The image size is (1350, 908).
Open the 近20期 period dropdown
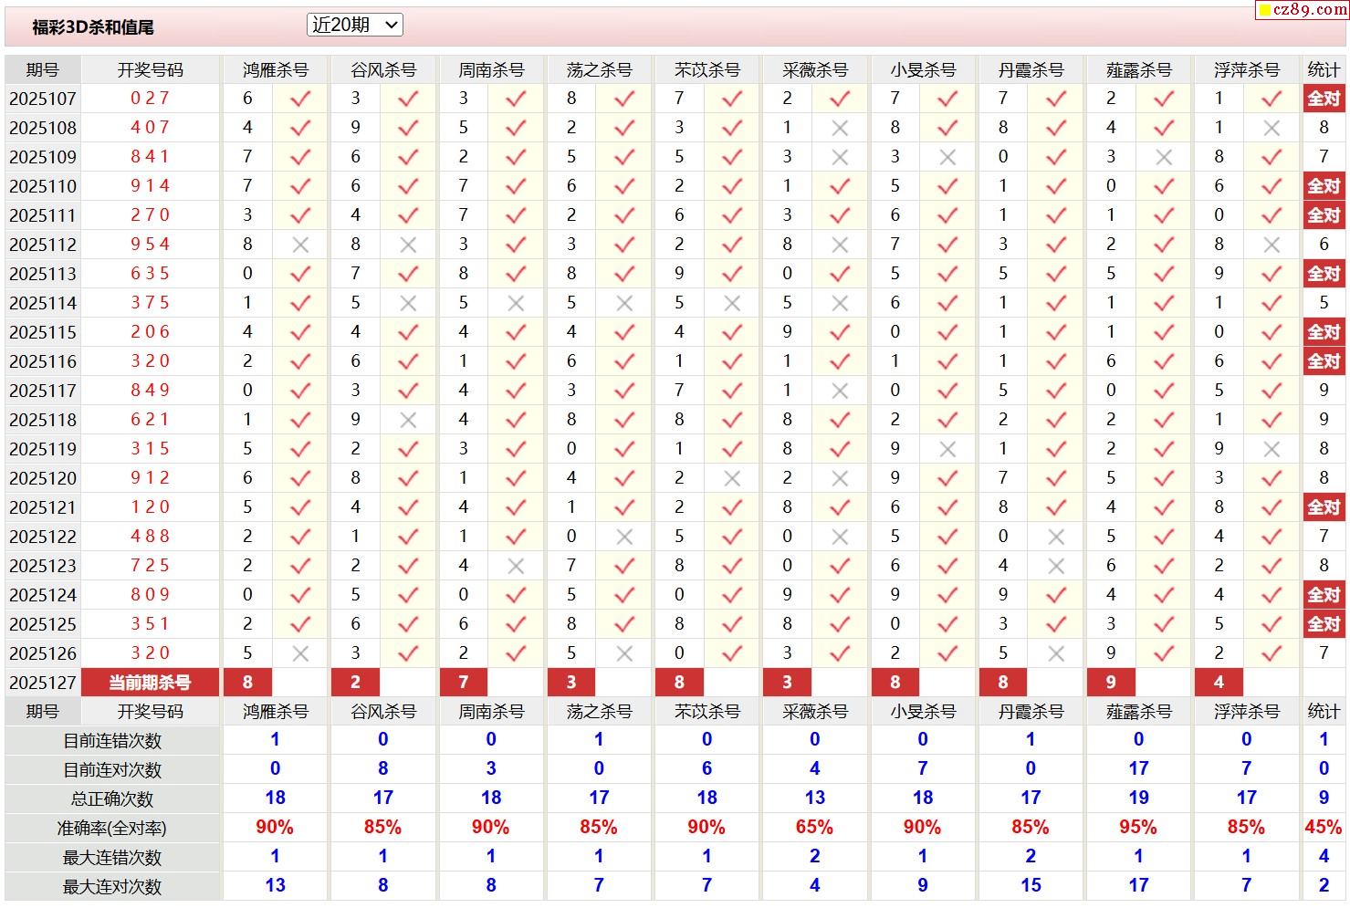pos(354,26)
